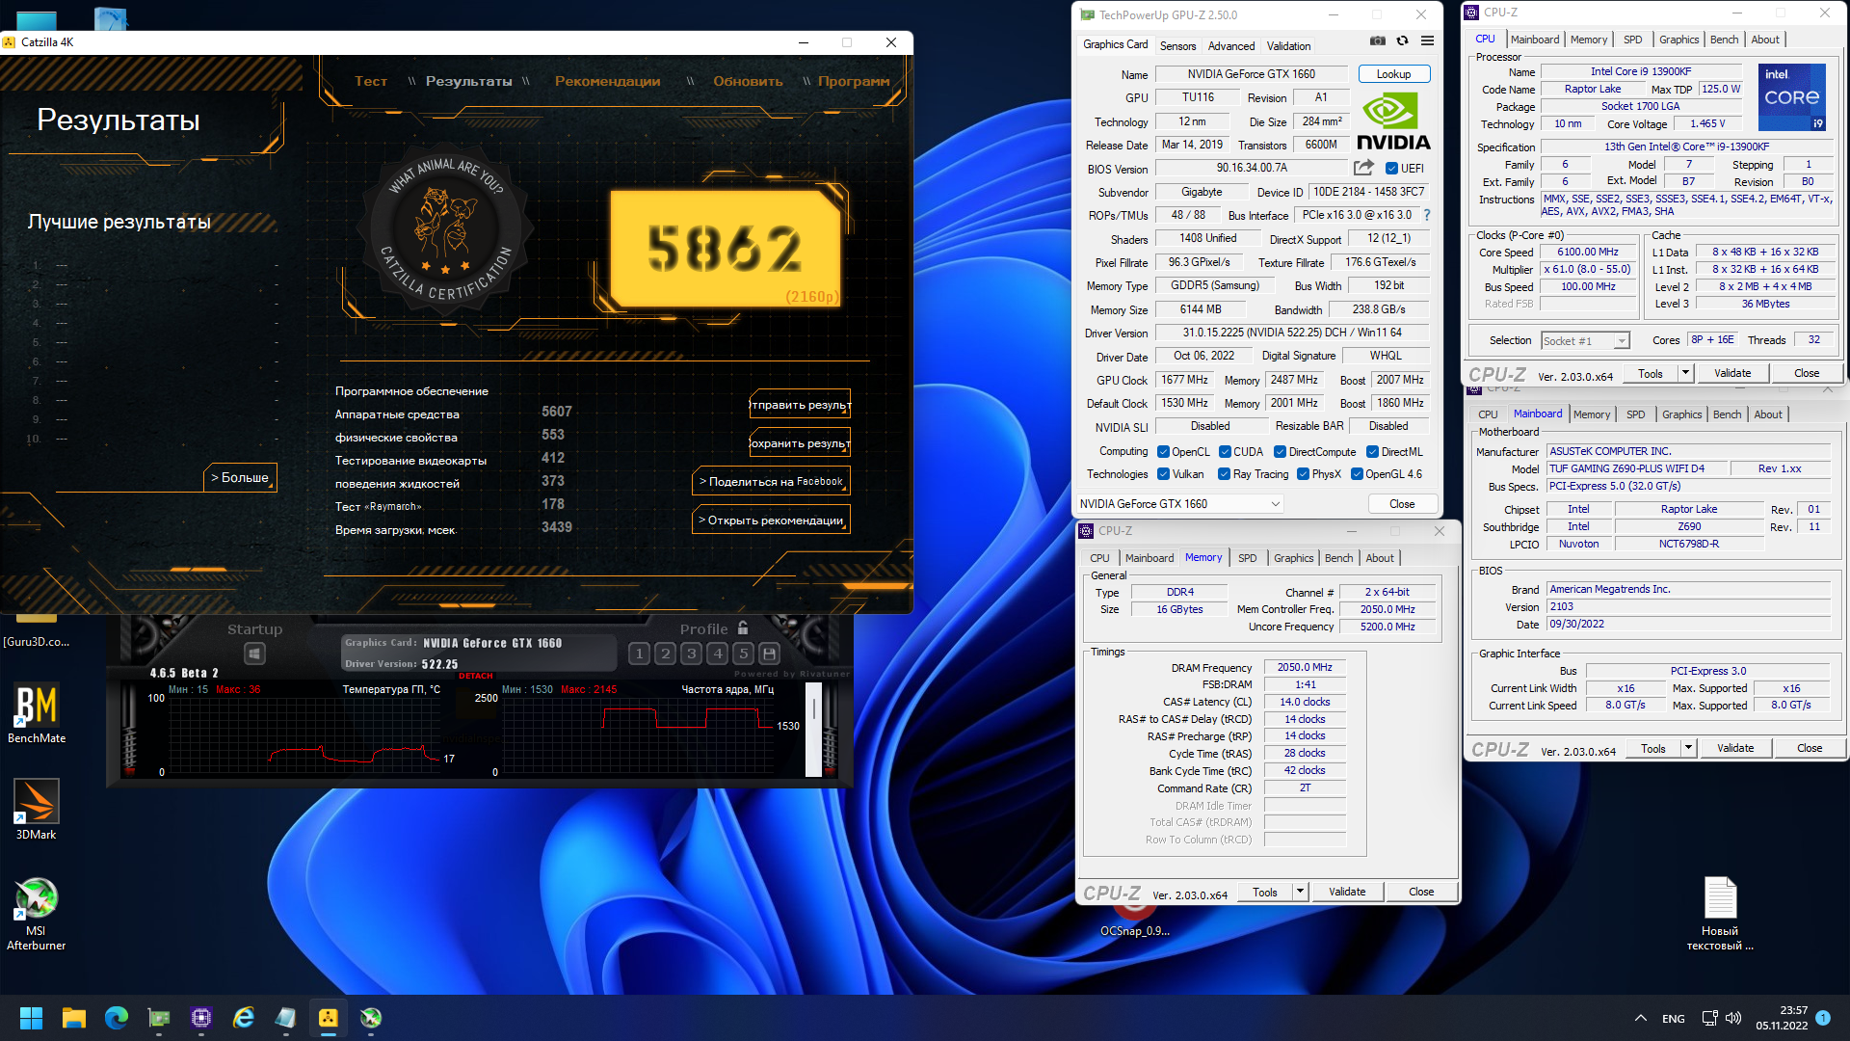Select Afterburner profile slot 2
Image resolution: width=1850 pixels, height=1041 pixels.
point(665,654)
